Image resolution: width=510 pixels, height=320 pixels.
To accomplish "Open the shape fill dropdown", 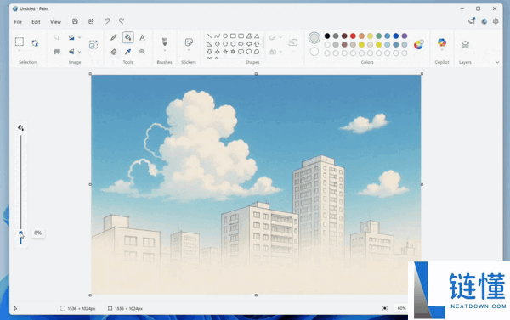I will tap(281, 52).
